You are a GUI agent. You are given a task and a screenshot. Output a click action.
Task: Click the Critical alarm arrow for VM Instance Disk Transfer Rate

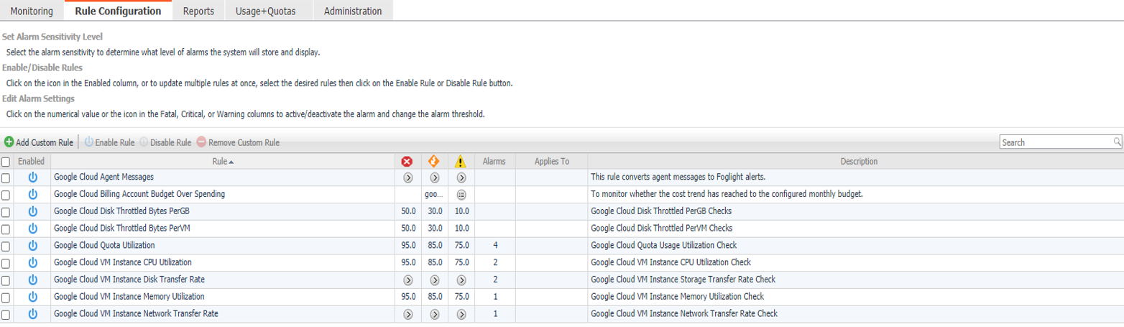coord(434,280)
